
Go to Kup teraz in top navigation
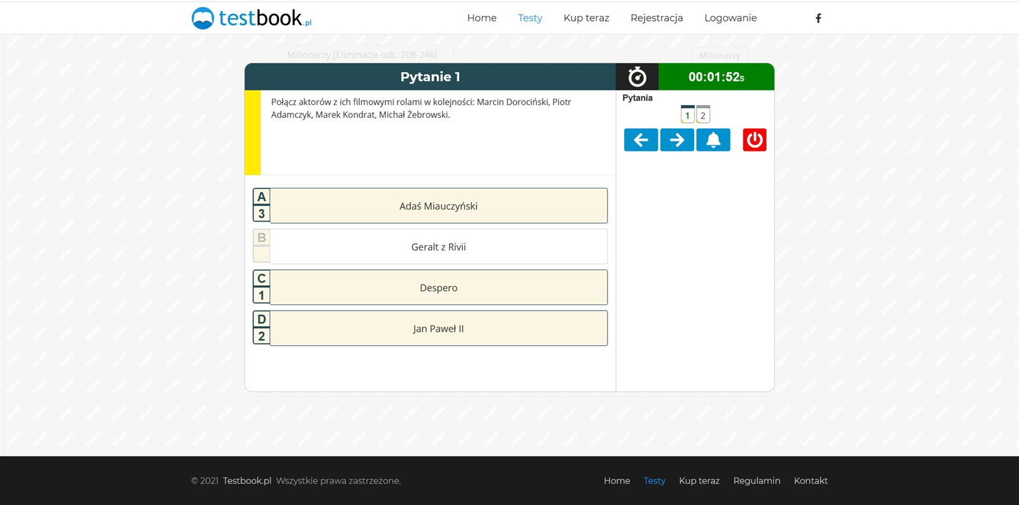coord(586,18)
